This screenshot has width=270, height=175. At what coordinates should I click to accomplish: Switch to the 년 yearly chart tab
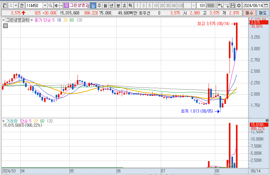click(x=111, y=5)
